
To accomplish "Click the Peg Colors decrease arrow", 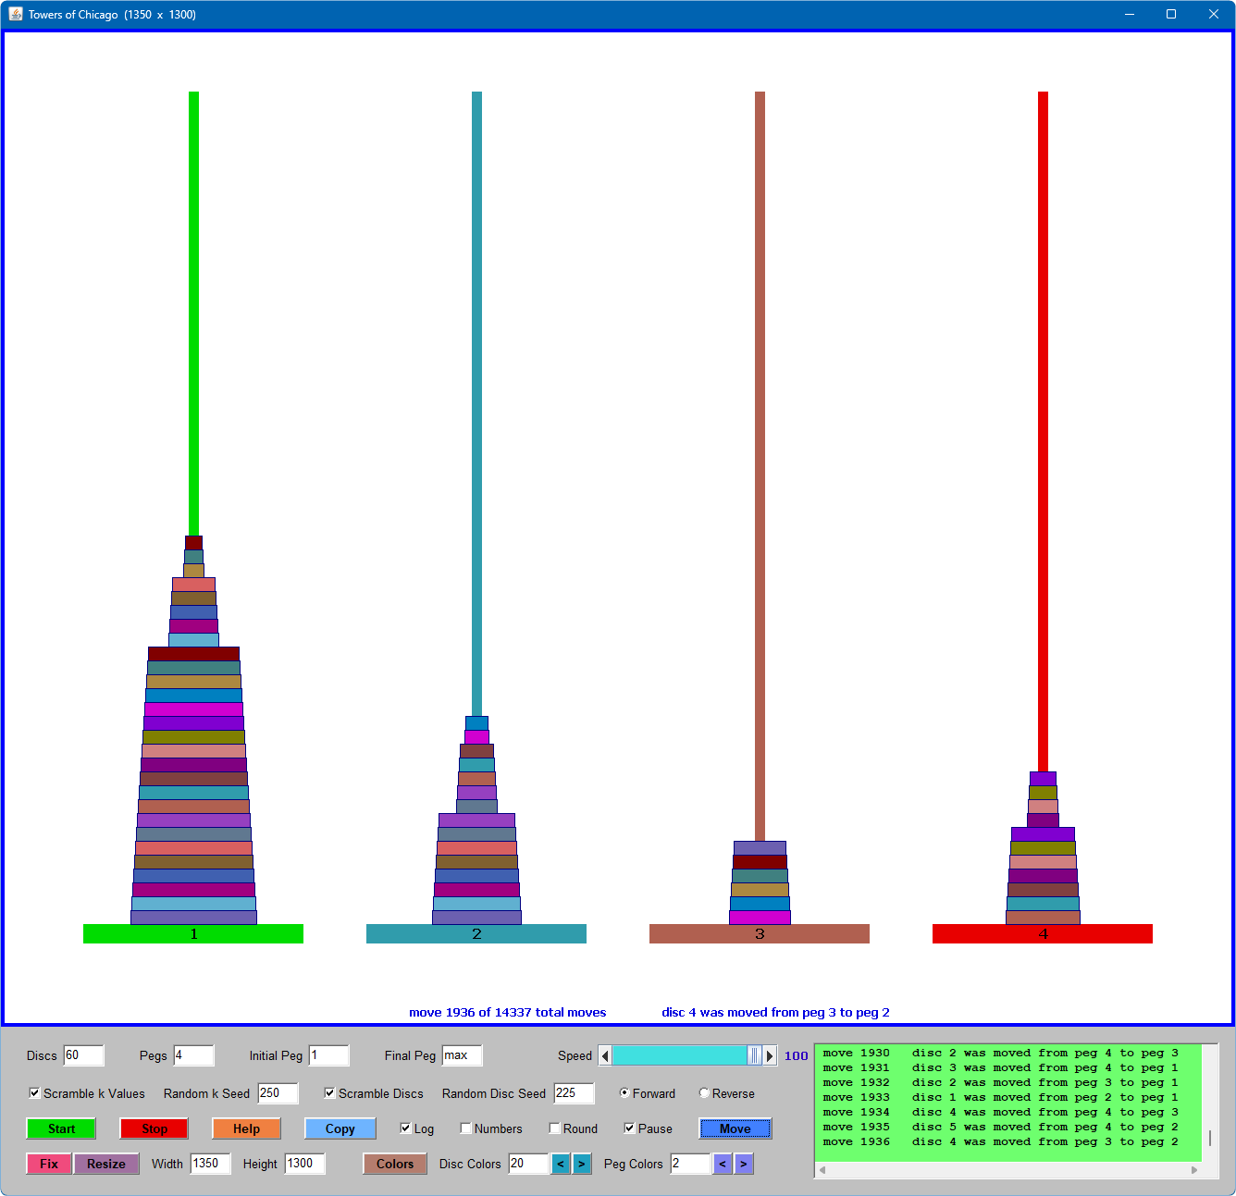I will pos(723,1164).
